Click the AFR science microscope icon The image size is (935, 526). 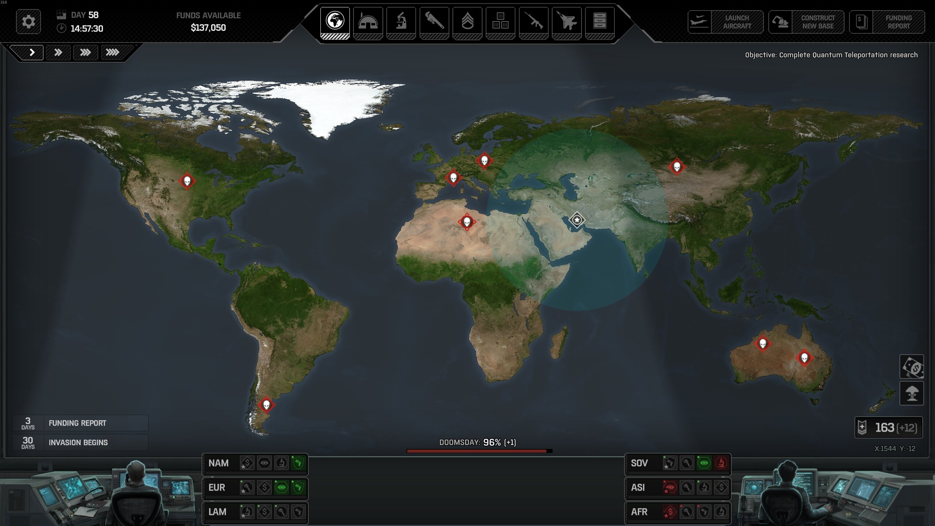pos(721,512)
